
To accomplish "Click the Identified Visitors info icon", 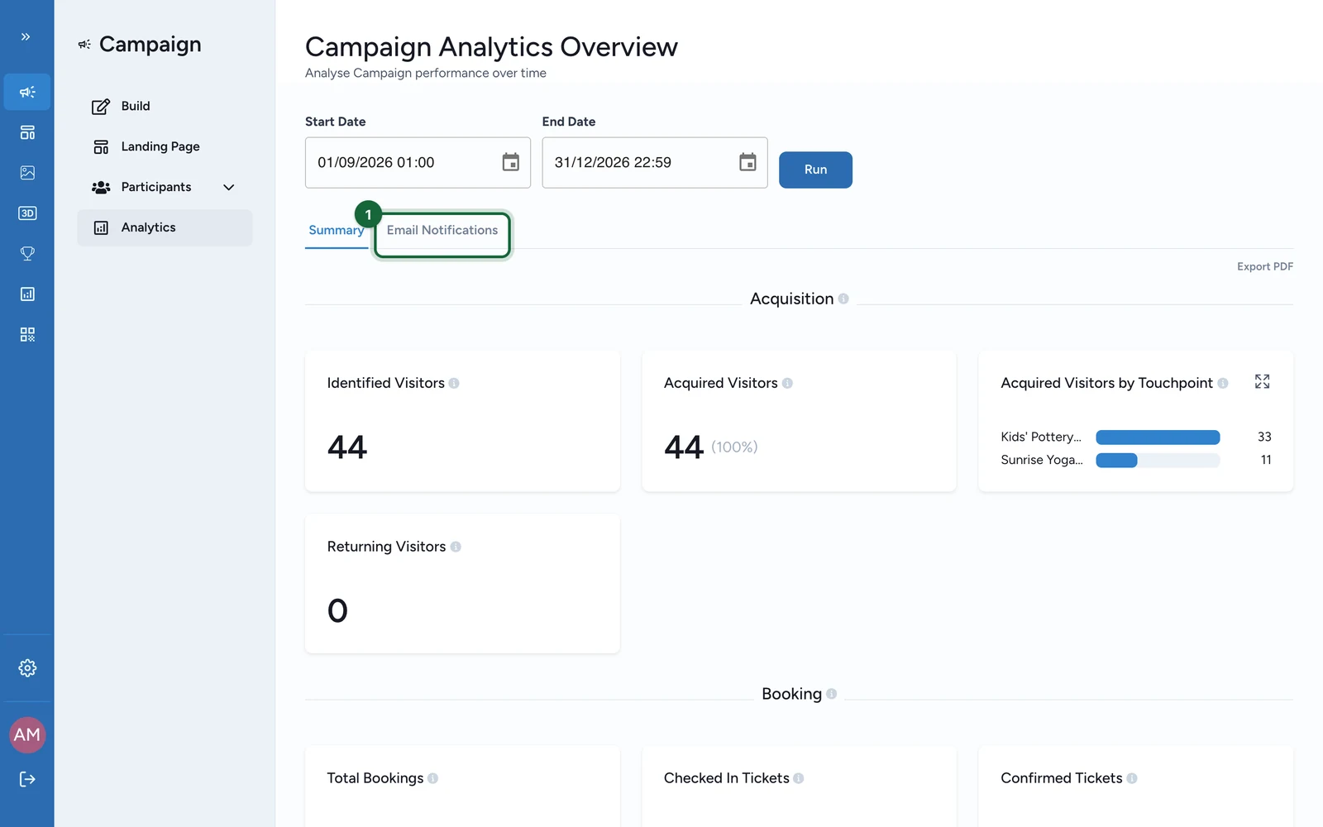I will [x=454, y=384].
